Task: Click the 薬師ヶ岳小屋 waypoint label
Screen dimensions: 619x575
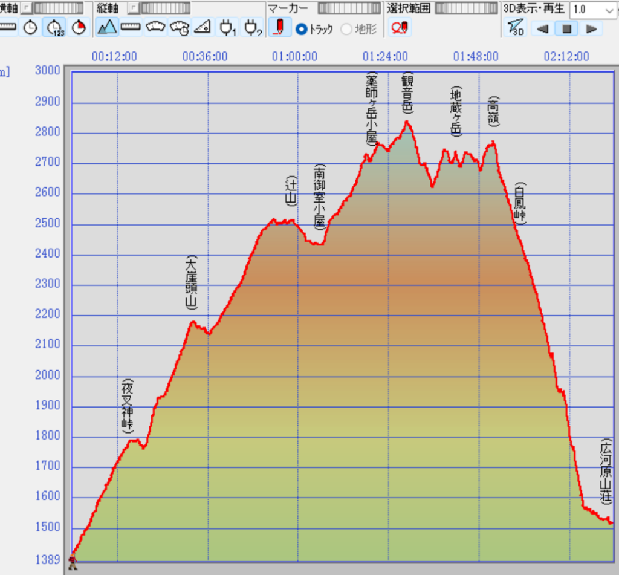Action: 372,109
